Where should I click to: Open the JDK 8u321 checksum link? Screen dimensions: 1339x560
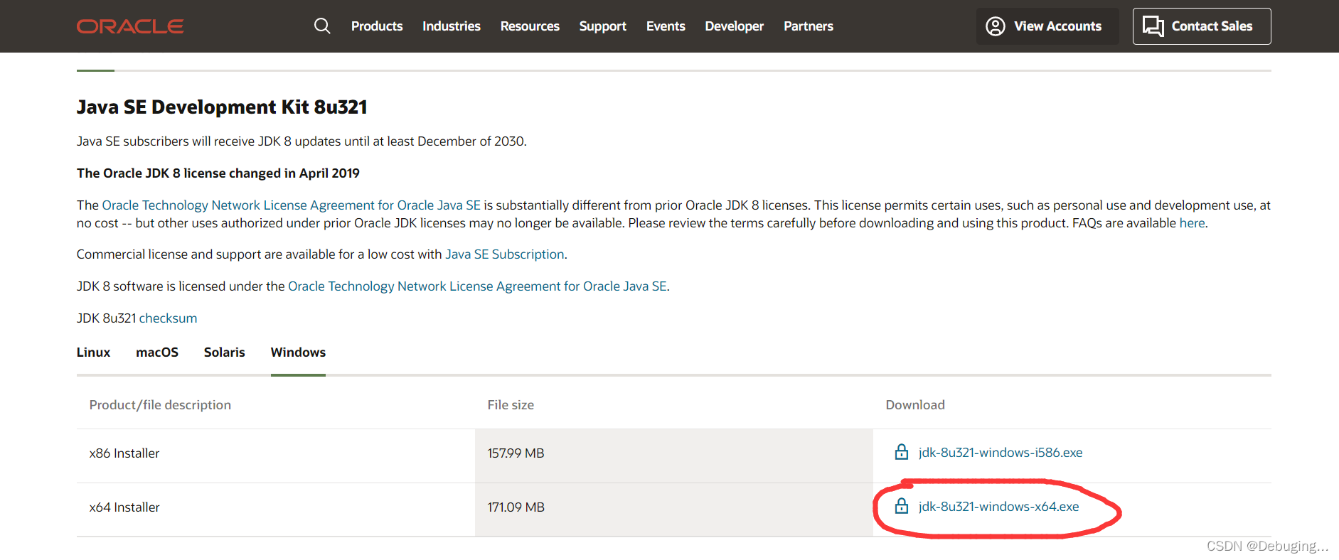click(x=168, y=318)
